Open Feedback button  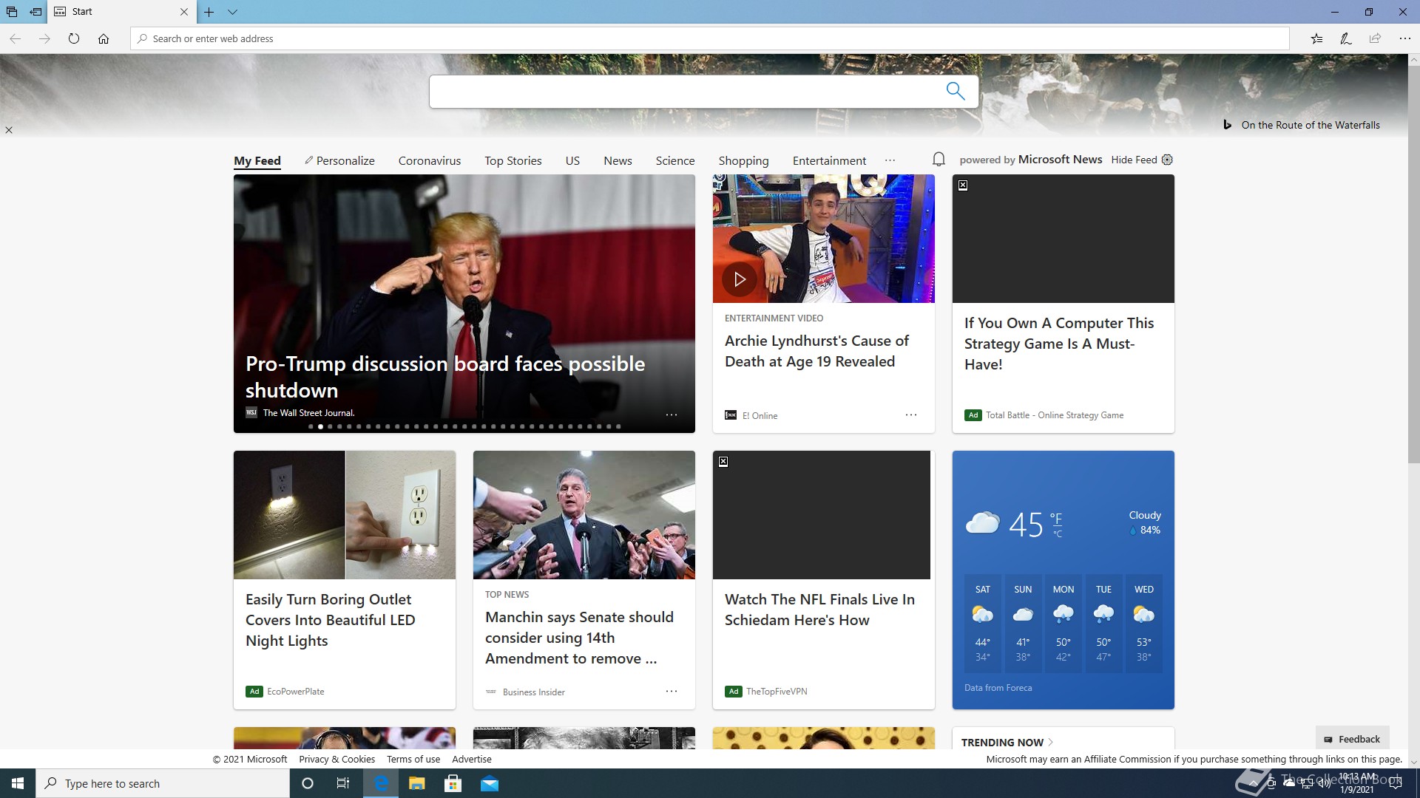pos(1352,739)
